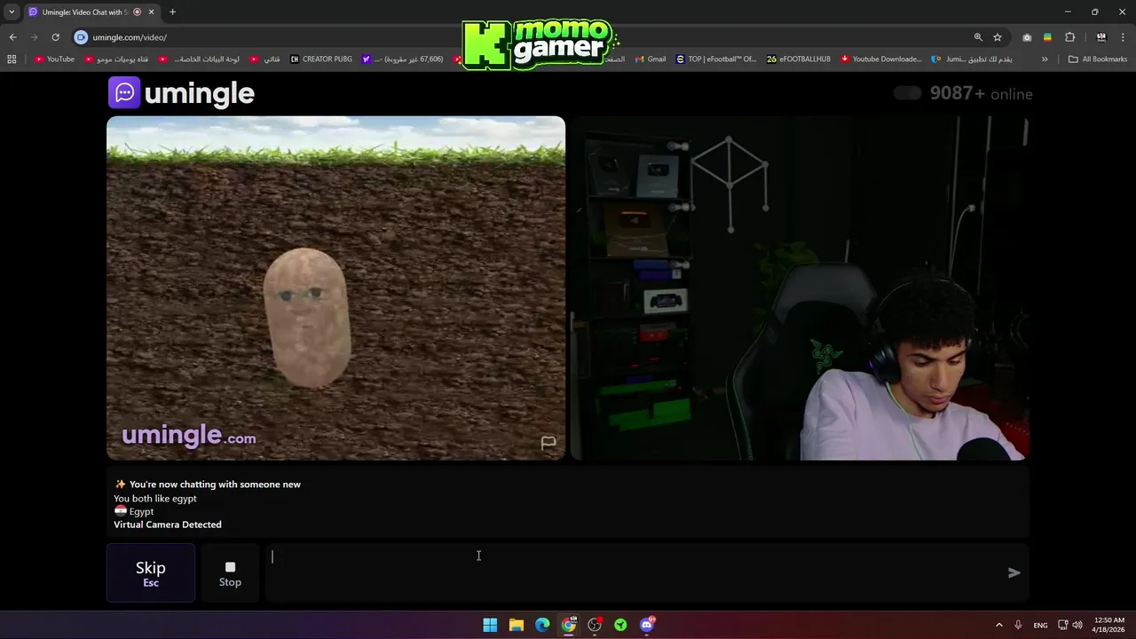Open the YouTube bookmark
The width and height of the screenshot is (1136, 639).
pyautogui.click(x=54, y=59)
